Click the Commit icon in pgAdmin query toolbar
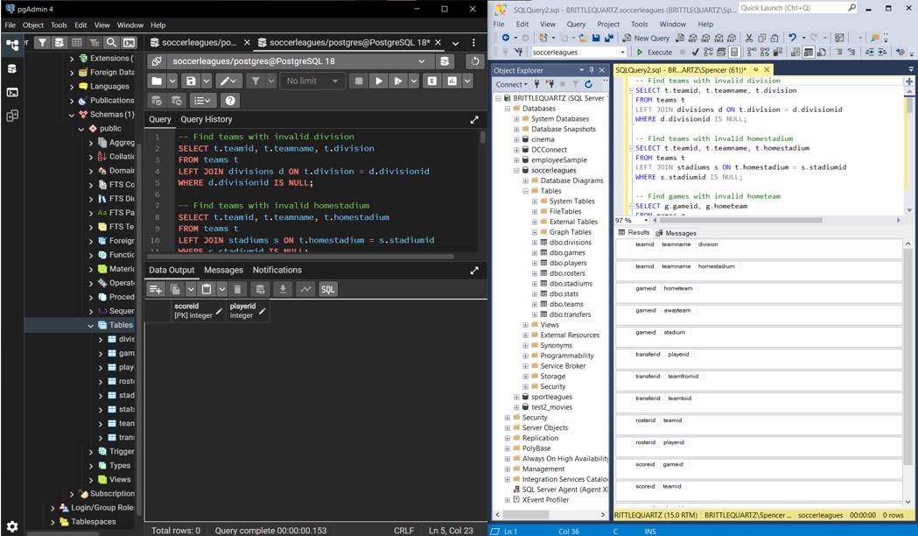Image resolution: width=918 pixels, height=536 pixels. (157, 100)
